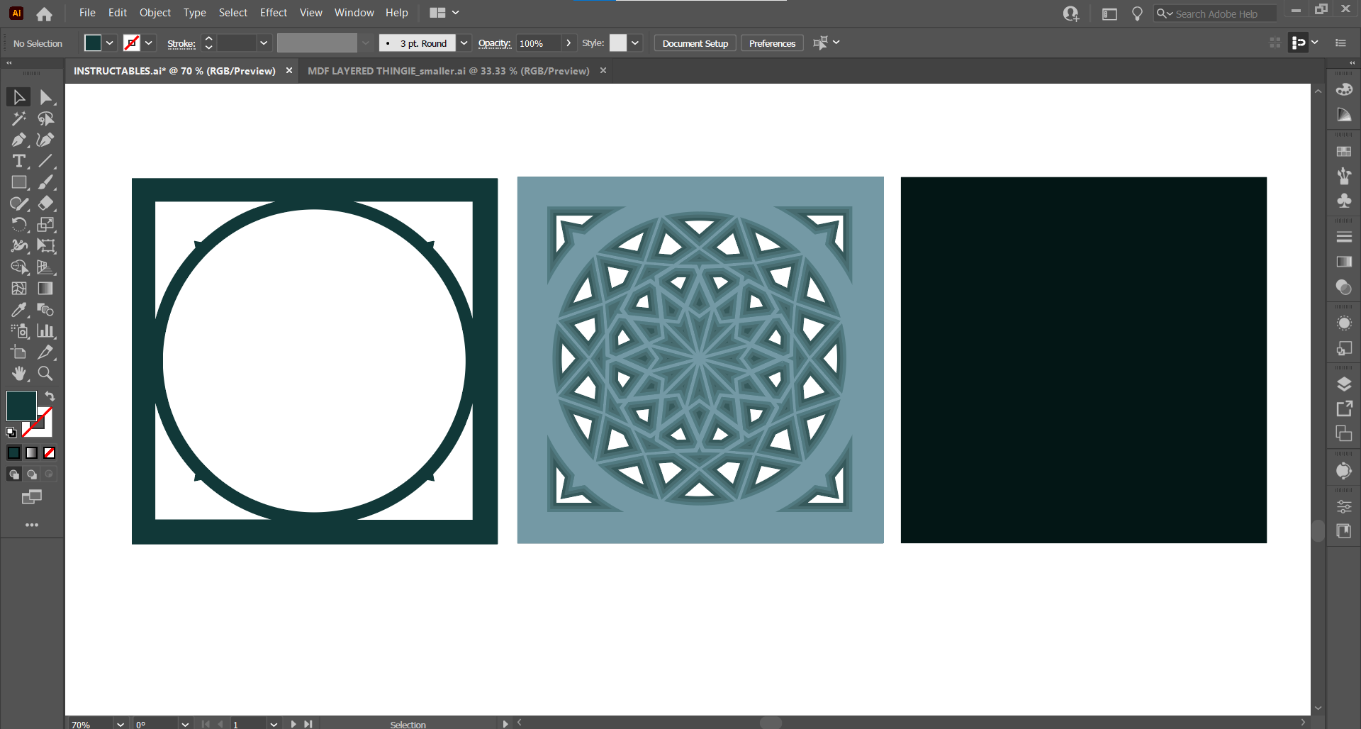This screenshot has height=729, width=1361.
Task: Change the screen mode
Action: 32,497
